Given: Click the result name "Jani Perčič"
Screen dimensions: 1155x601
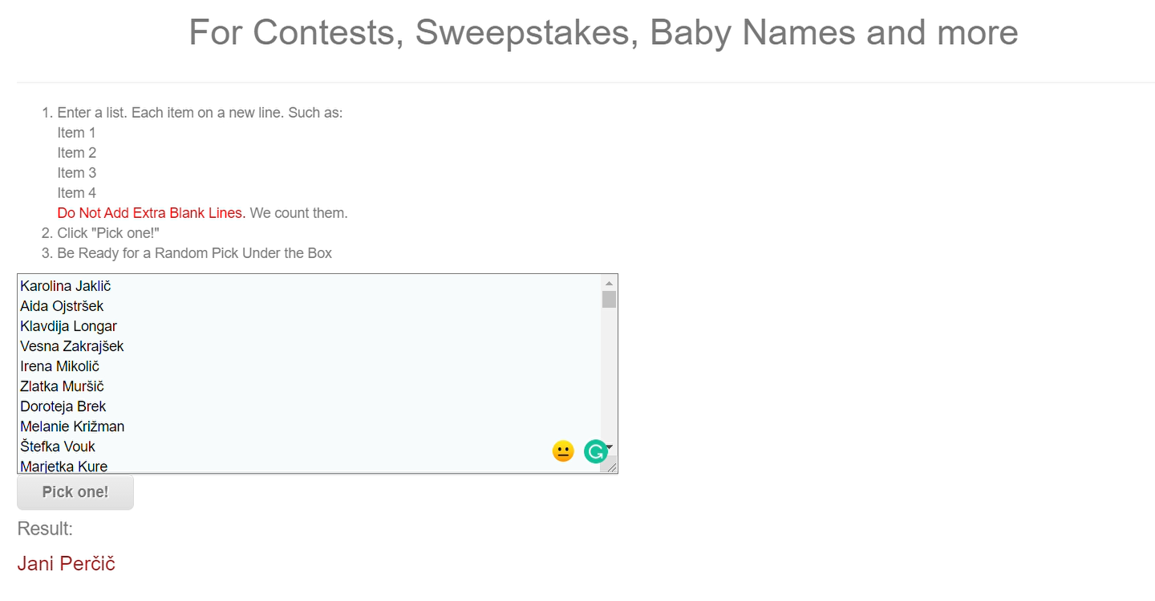Looking at the screenshot, I should tap(67, 563).
